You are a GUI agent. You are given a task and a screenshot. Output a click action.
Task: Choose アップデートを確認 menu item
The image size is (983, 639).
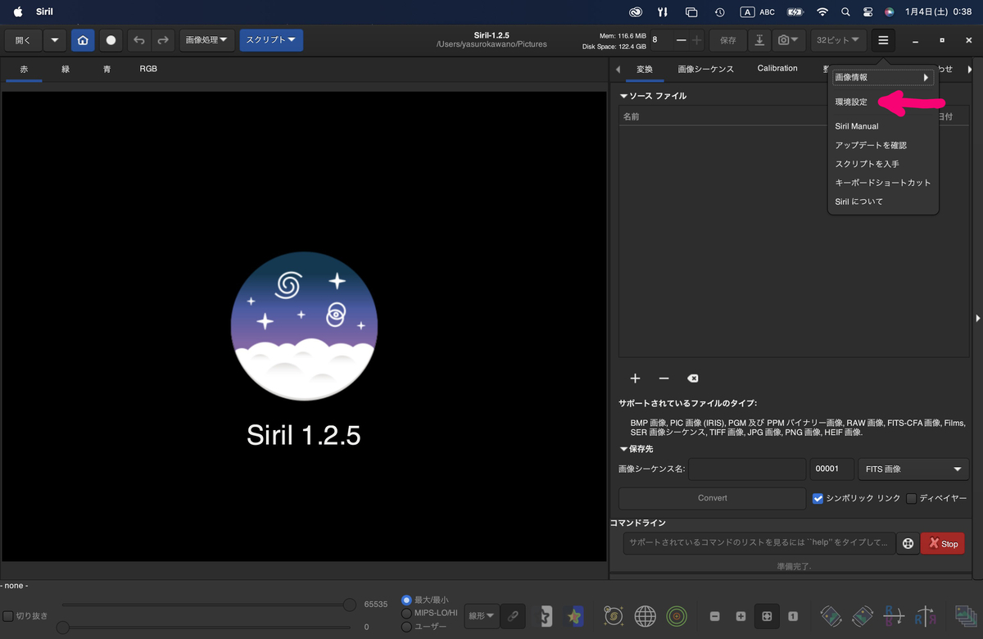871,145
